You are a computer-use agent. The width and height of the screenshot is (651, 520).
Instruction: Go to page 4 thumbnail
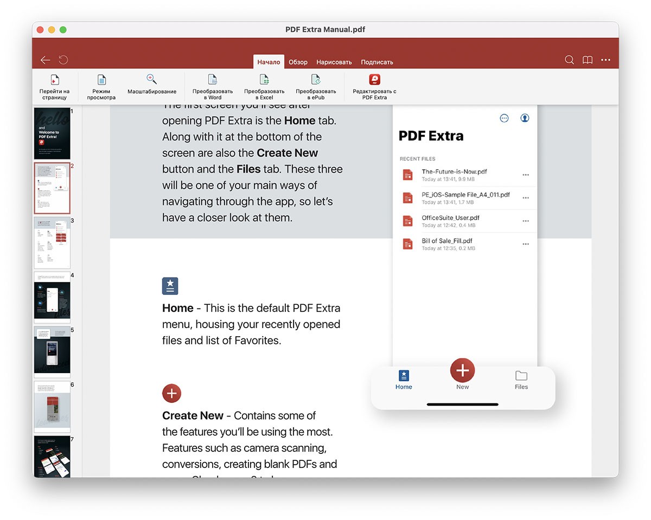[x=52, y=298]
